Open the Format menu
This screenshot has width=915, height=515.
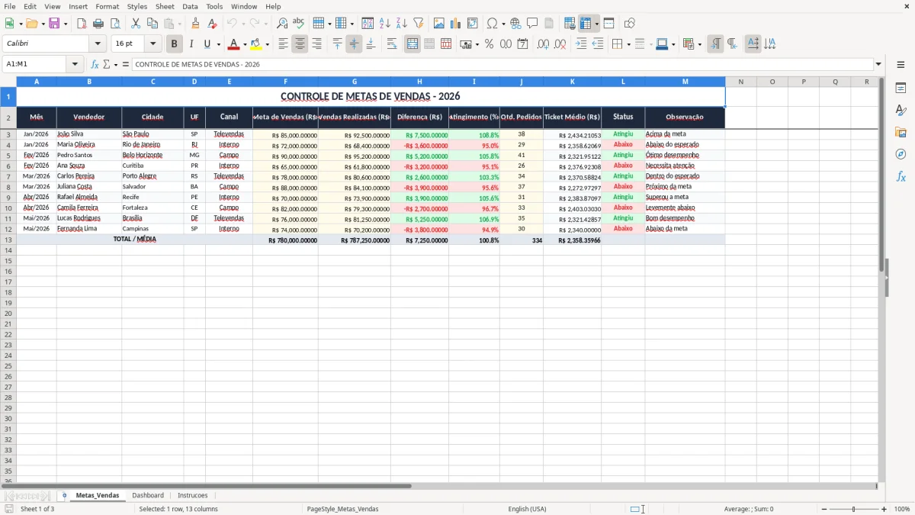point(107,6)
